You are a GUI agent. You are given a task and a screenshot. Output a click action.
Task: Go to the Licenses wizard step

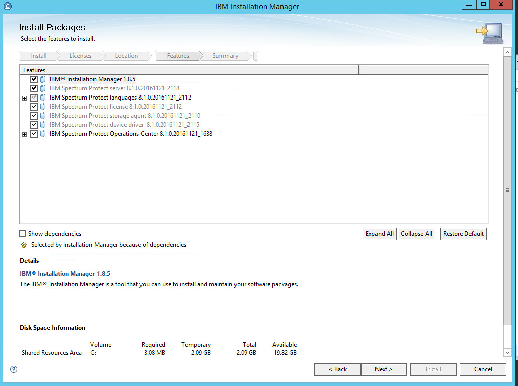(x=80, y=56)
